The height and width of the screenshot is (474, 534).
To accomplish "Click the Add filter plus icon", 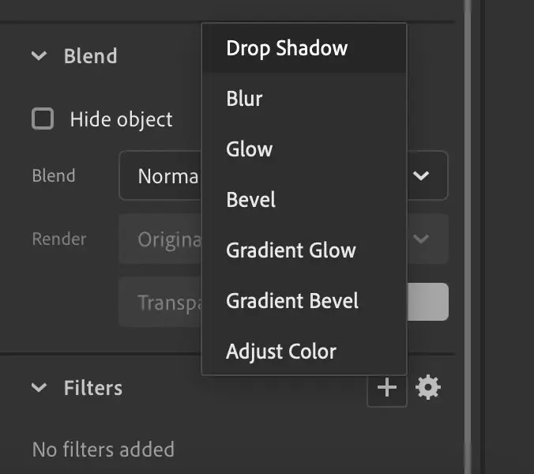I will point(387,388).
